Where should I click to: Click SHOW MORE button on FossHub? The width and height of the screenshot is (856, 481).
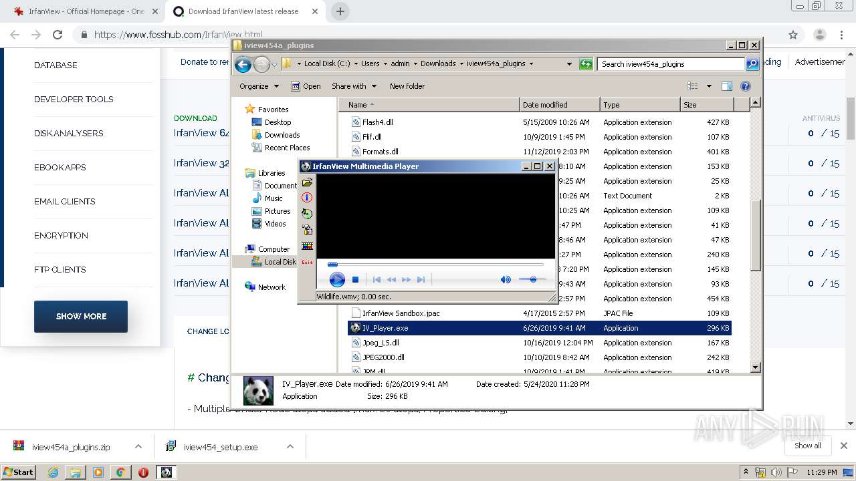(x=81, y=317)
